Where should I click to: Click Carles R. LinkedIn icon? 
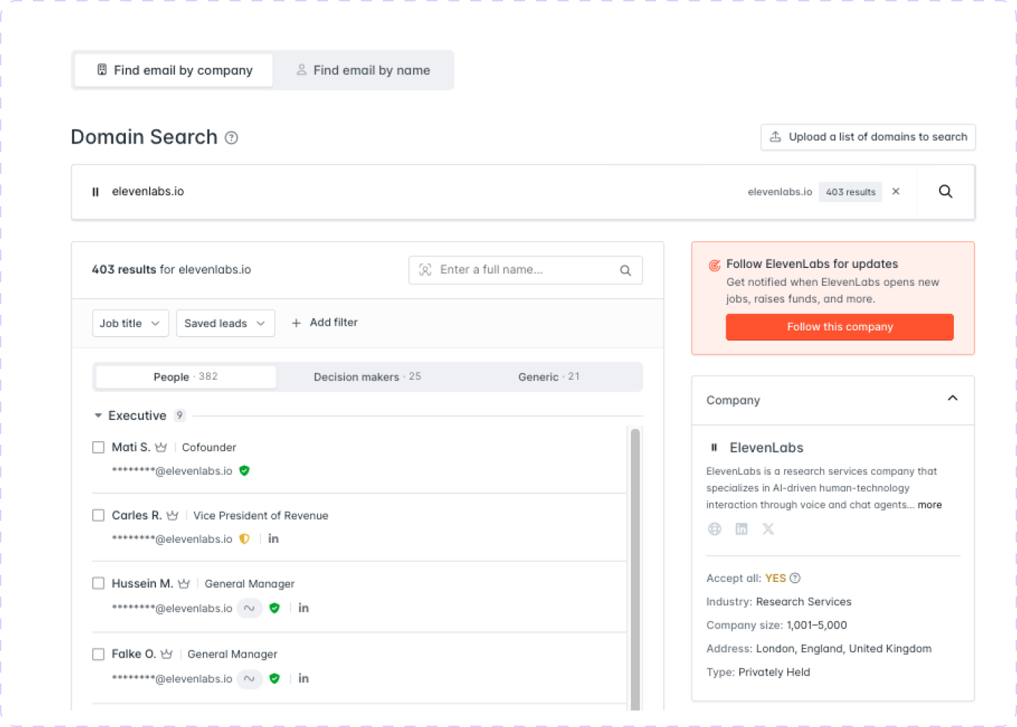pyautogui.click(x=273, y=539)
